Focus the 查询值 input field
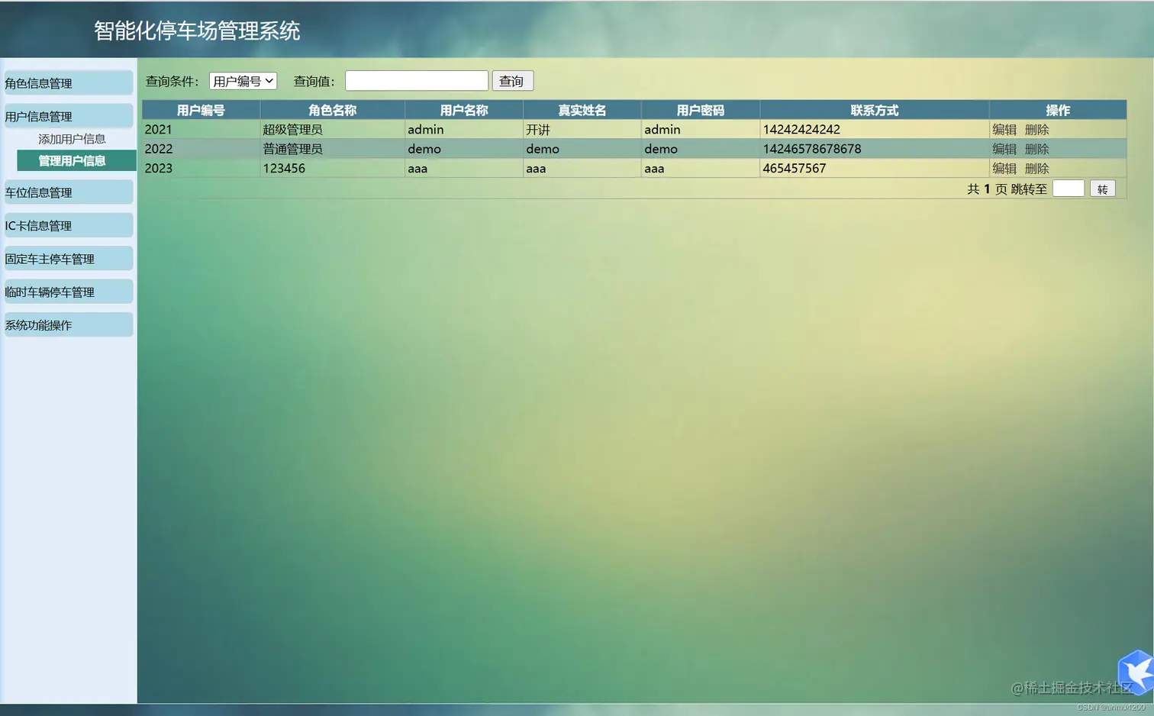This screenshot has width=1154, height=716. [417, 81]
